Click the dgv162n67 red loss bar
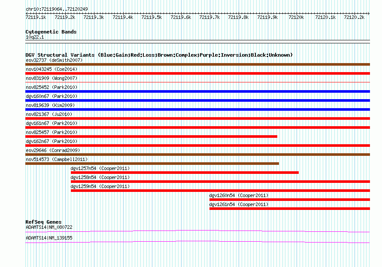Viewport: 382px width, 267px height. tap(197, 146)
